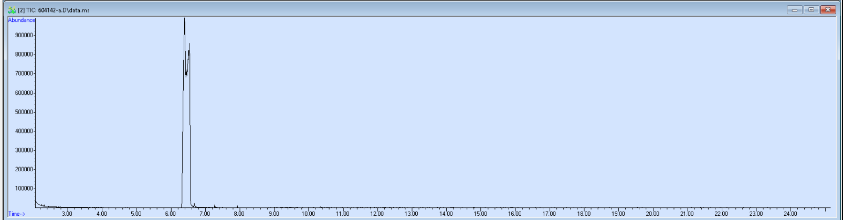Click the 6.00 time axis label

[x=171, y=214]
